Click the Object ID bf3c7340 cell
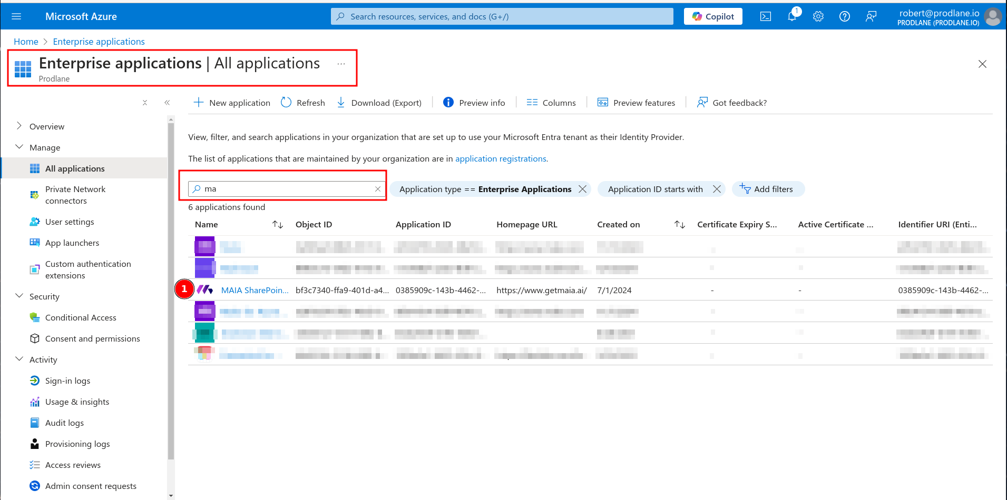This screenshot has width=1007, height=500. tap(343, 290)
